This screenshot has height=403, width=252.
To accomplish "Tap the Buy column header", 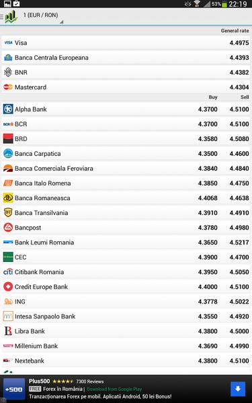I will [x=213, y=97].
